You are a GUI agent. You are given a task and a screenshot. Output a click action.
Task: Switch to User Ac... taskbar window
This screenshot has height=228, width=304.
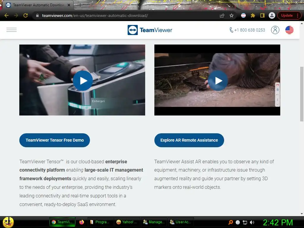click(x=181, y=222)
